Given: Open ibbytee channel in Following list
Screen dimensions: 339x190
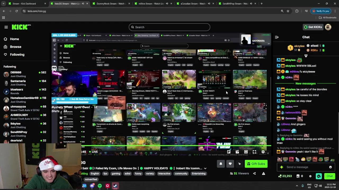Looking at the screenshot, I should 25,125.
